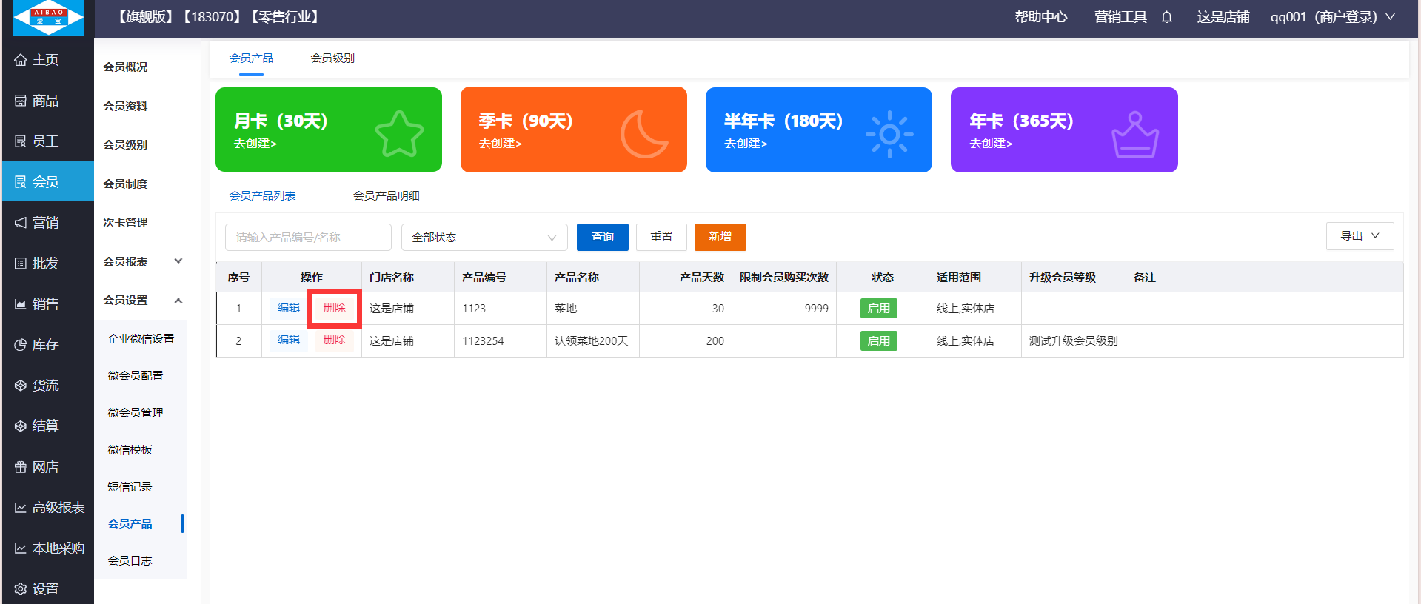The width and height of the screenshot is (1421, 604).
Task: Toggle 启用 status for product 菜地
Action: point(878,309)
